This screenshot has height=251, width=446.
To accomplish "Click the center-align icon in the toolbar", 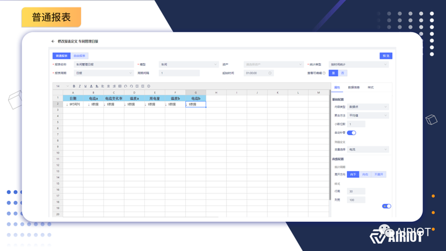I will [x=108, y=86].
